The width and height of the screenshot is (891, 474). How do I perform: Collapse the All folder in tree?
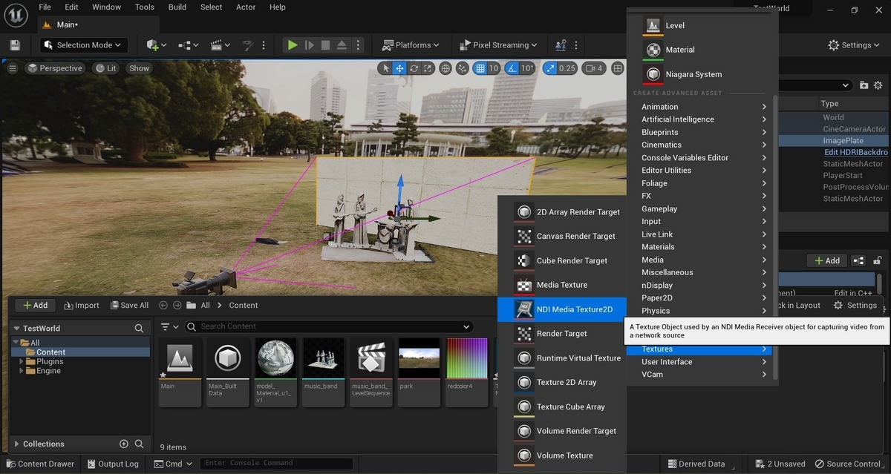(x=17, y=343)
